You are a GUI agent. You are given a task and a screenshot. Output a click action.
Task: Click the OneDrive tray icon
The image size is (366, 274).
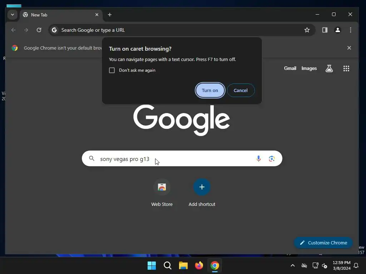coord(304,265)
